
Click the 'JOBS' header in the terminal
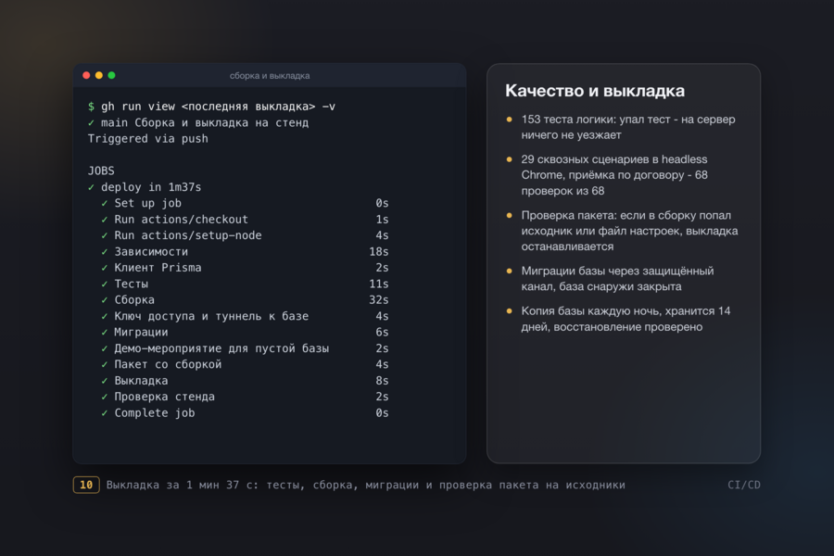coord(101,171)
